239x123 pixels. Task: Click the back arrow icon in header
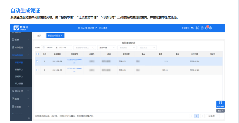[x=192, y=28]
